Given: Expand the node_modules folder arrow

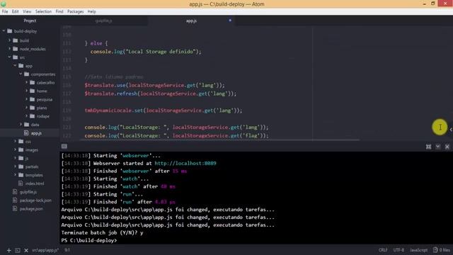Looking at the screenshot, I should click(x=9, y=49).
